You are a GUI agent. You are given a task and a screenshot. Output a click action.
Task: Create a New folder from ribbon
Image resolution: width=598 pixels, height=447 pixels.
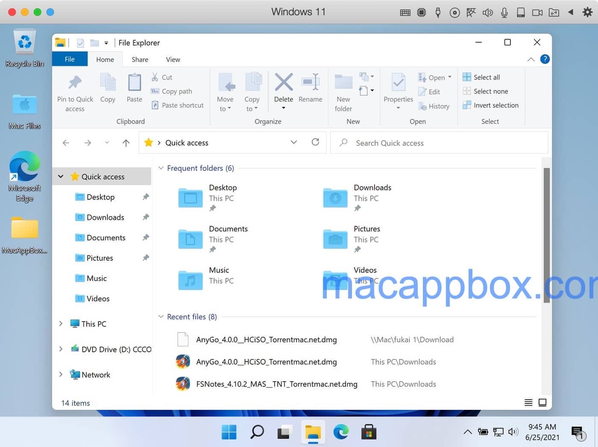[x=343, y=93]
